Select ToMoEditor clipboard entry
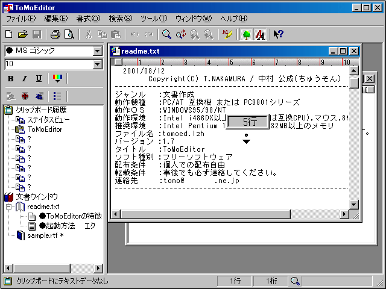Image resolution: width=386 pixels, height=289 pixels. tap(45, 129)
